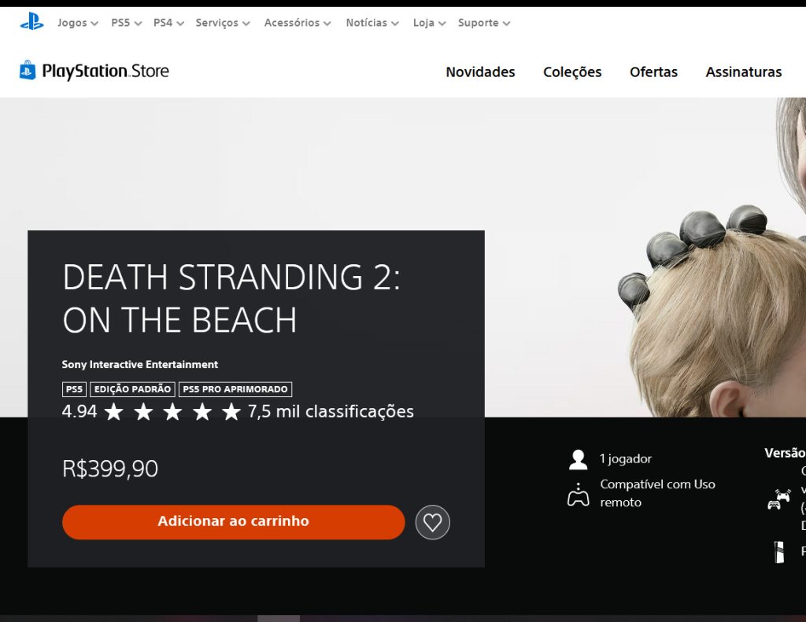The width and height of the screenshot is (806, 622).
Task: Click the Remote Play controller icon
Action: pyautogui.click(x=579, y=494)
